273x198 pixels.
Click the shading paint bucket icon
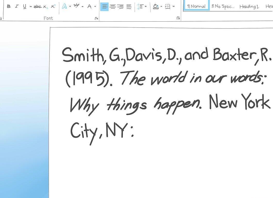pos(156,7)
